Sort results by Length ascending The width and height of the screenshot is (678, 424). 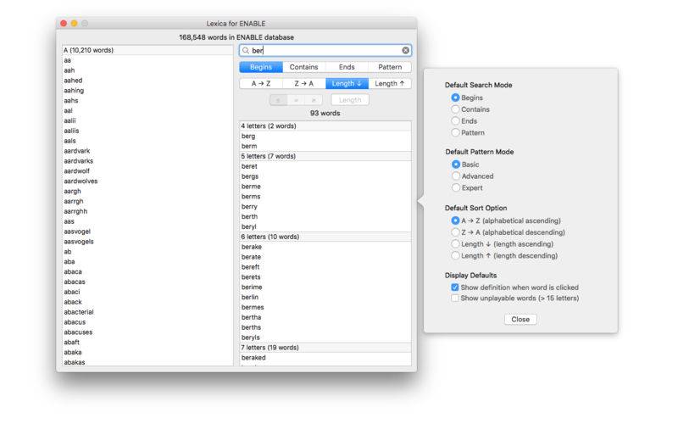(347, 83)
